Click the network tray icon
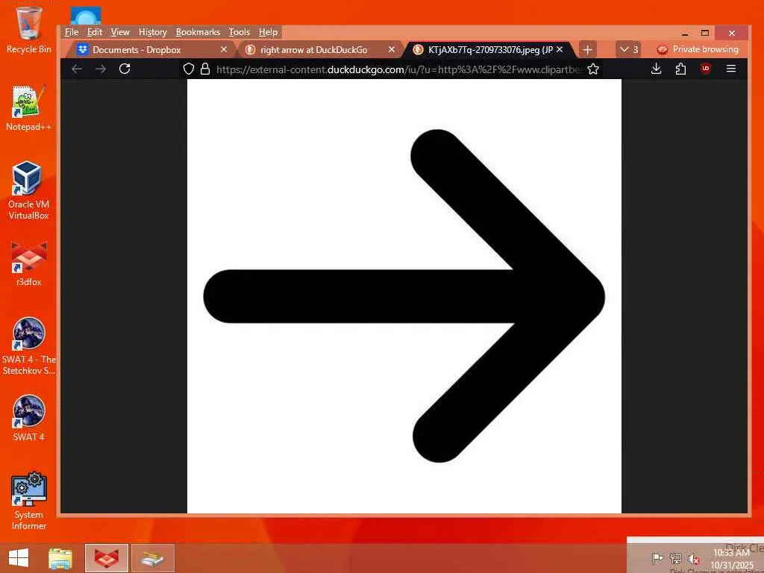The height and width of the screenshot is (573, 764). coord(675,558)
